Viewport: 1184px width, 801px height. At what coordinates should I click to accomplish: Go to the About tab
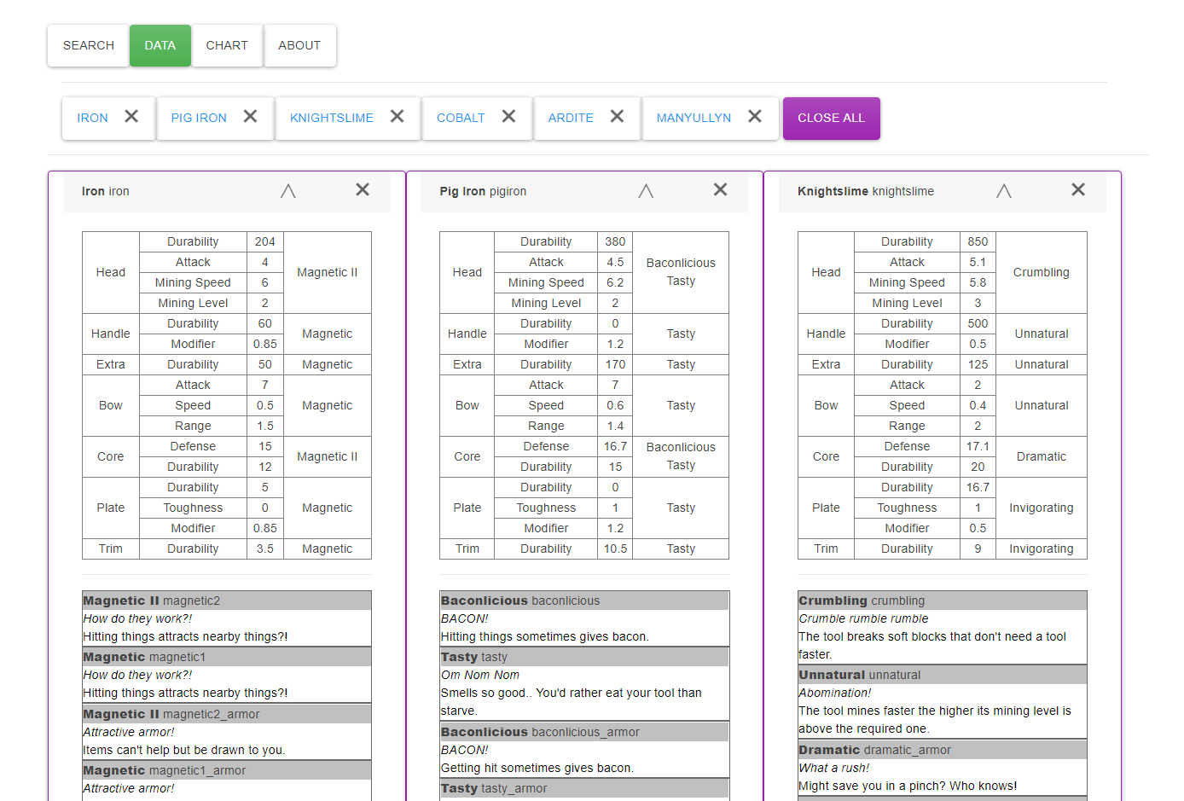(299, 45)
